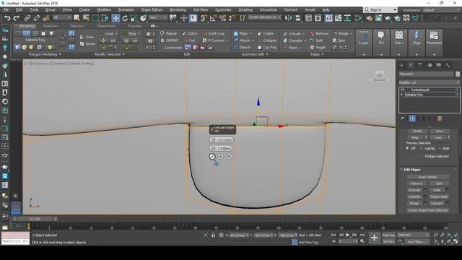Toggle the Auto Key button

pyautogui.click(x=388, y=235)
